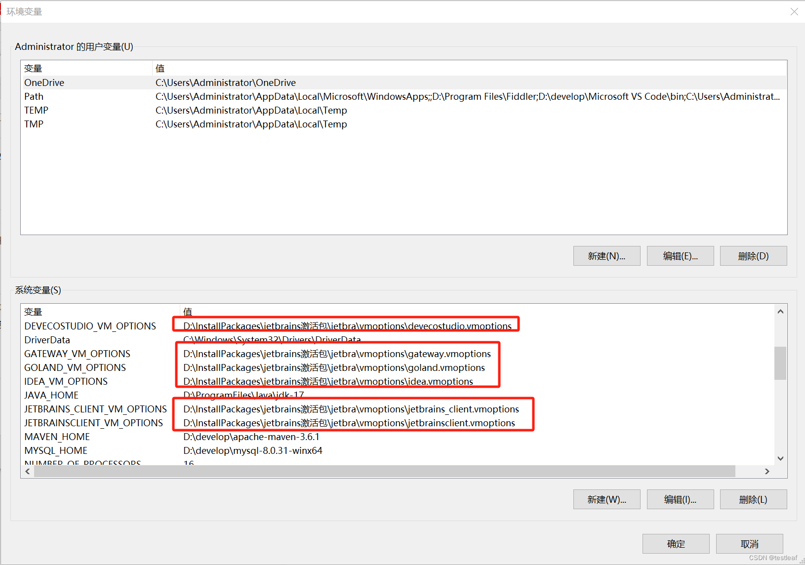The image size is (805, 565).
Task: Click the 值 column header in user variables
Action: (x=469, y=68)
